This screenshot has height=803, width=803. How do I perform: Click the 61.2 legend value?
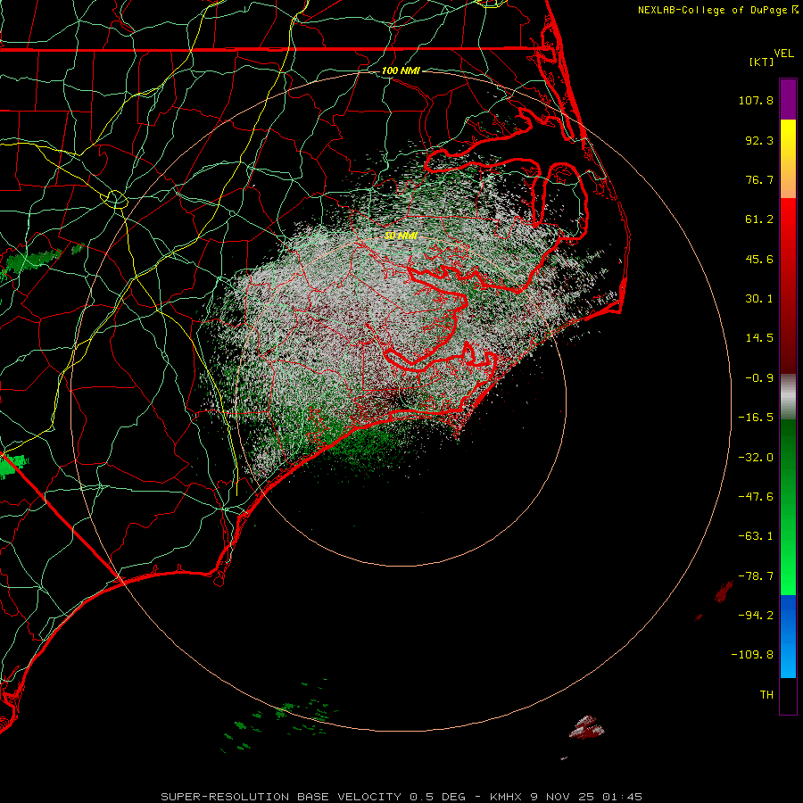759,219
